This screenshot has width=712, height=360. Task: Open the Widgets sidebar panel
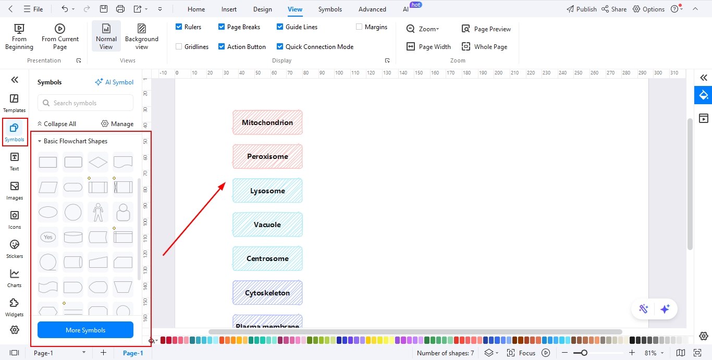14,307
